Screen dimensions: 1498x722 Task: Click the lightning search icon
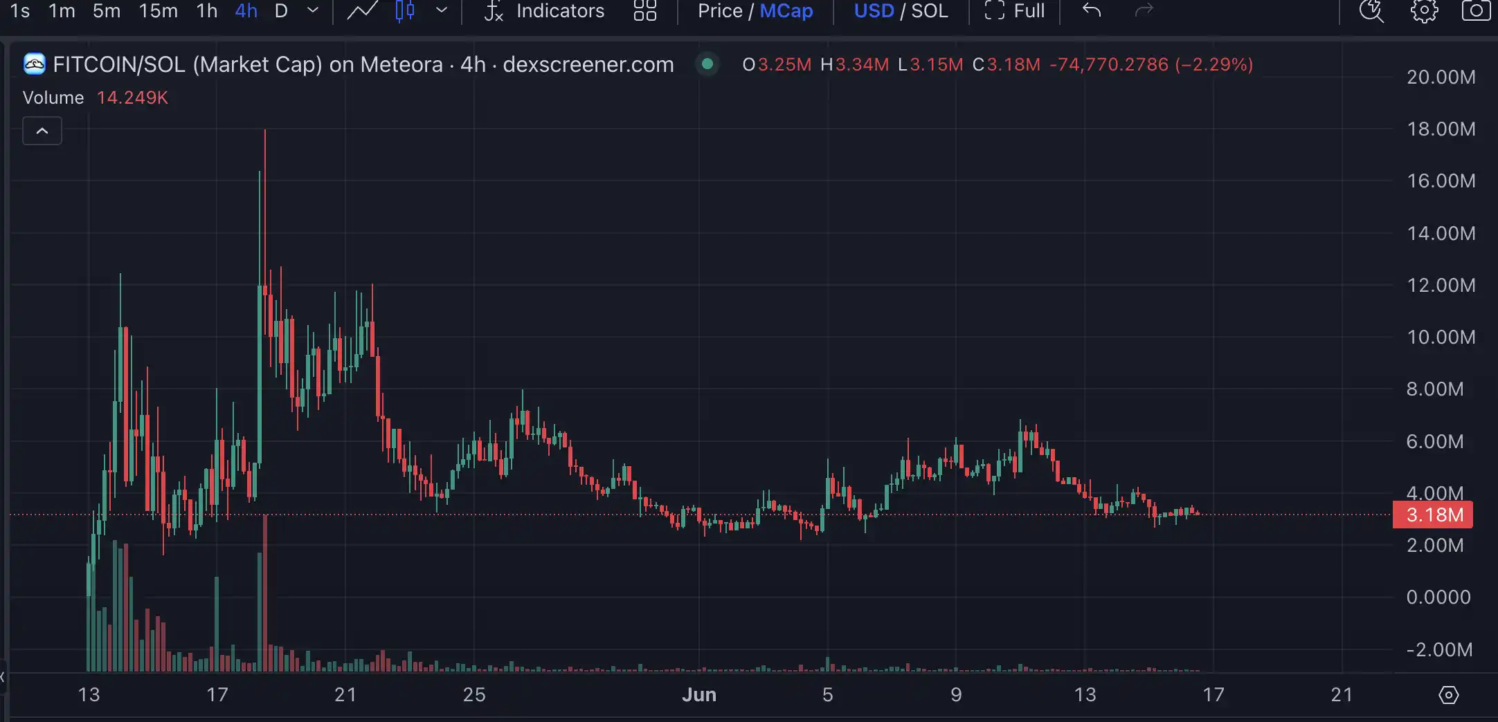click(1371, 11)
